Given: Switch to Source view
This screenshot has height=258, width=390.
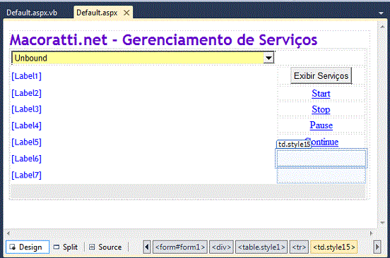Looking at the screenshot, I should (x=105, y=247).
